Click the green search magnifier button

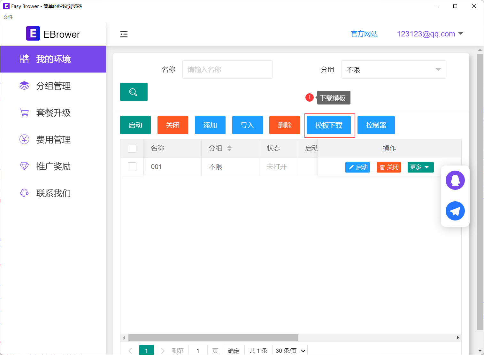(134, 92)
